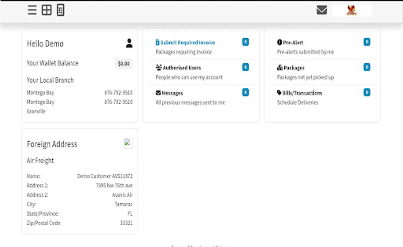Click the company logo in the header

(x=352, y=10)
